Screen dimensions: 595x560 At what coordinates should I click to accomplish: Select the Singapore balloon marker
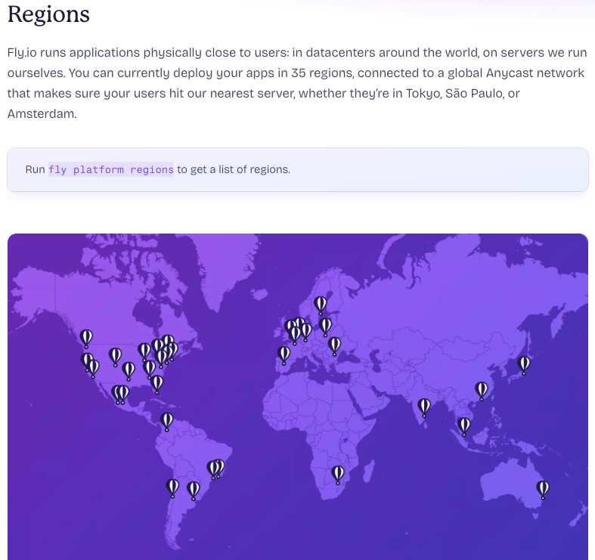point(464,427)
